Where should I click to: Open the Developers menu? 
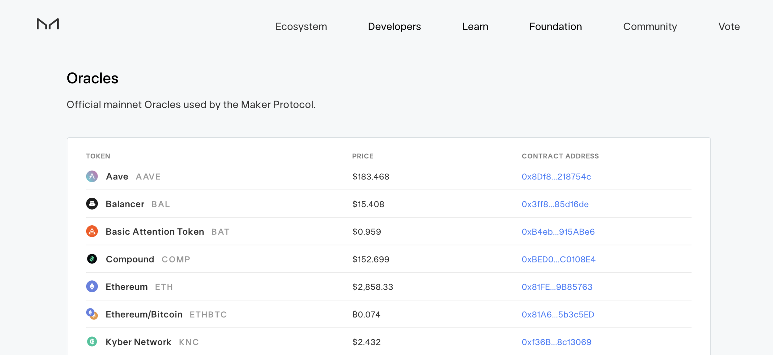tap(394, 27)
